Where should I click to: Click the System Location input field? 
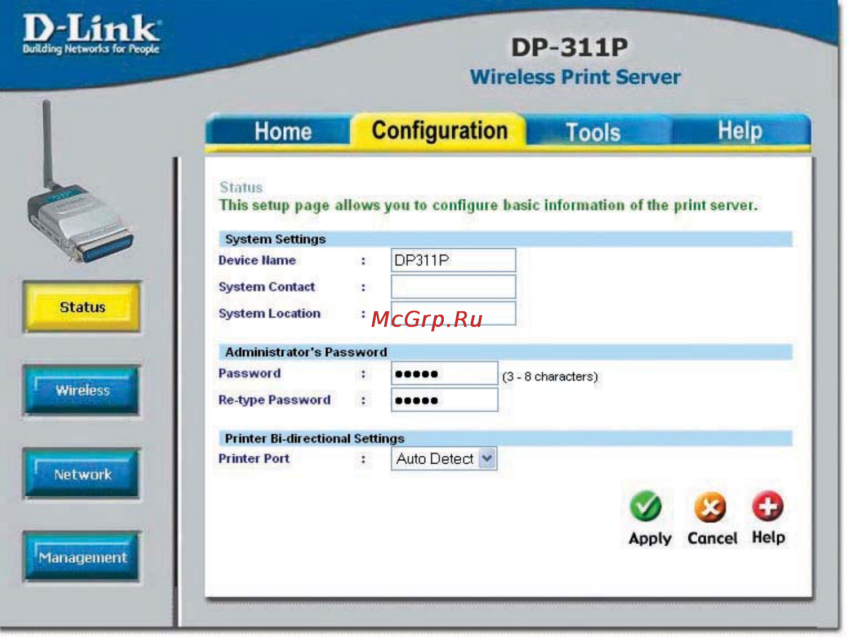(453, 313)
